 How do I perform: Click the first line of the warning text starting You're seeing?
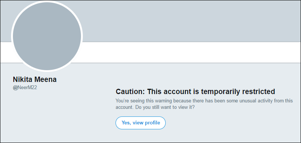click(x=204, y=101)
